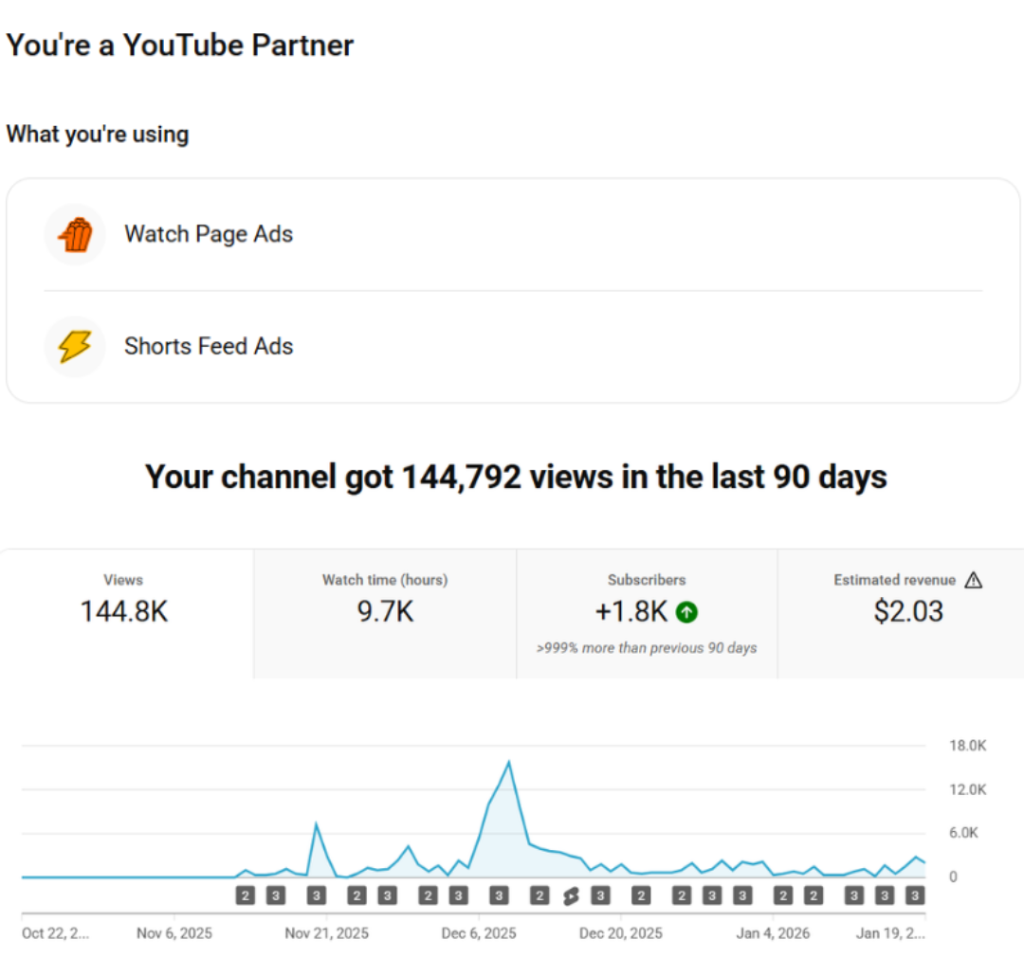Click the Shorts icon marker under the chart
The height and width of the screenshot is (976, 1024).
(x=572, y=896)
